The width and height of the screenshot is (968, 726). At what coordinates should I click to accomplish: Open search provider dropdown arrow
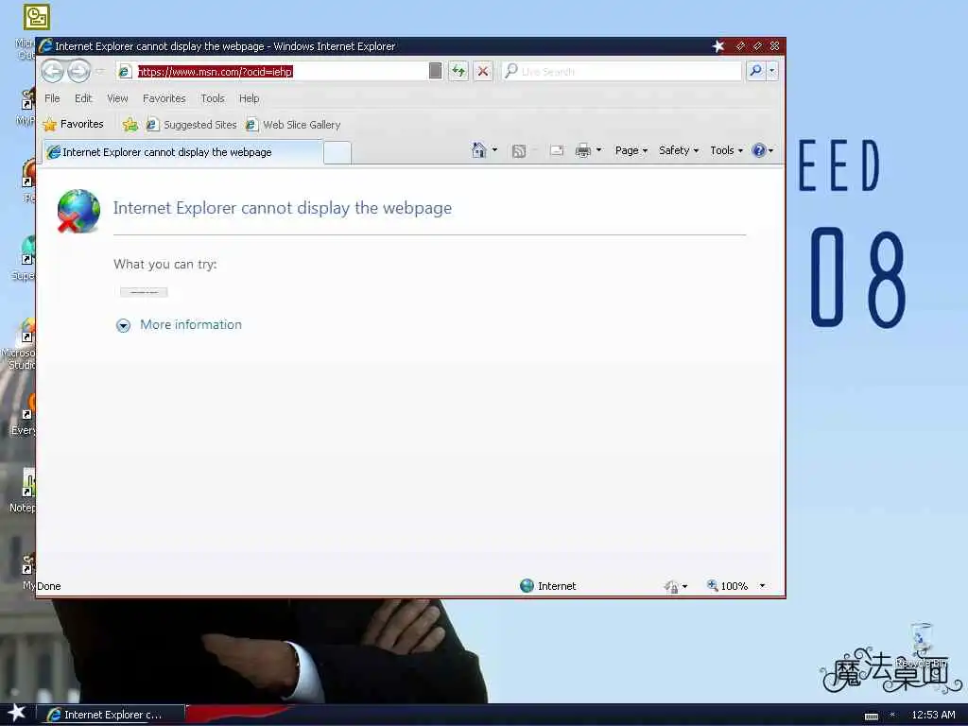pos(771,71)
